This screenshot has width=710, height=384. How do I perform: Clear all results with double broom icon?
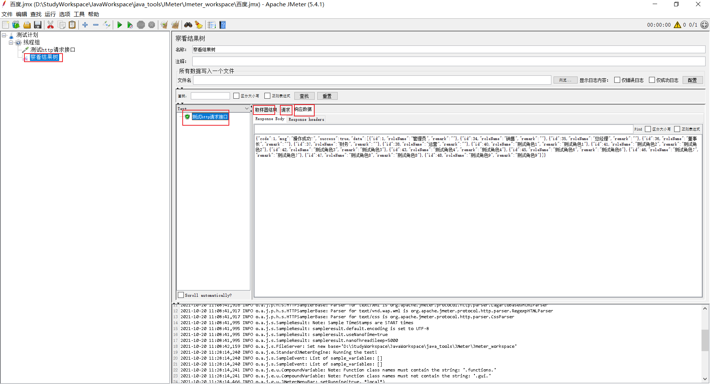[x=175, y=25]
